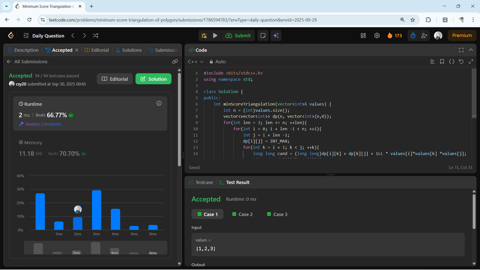Open Chrome extensions puzzle icon
The height and width of the screenshot is (270, 480).
428,20
